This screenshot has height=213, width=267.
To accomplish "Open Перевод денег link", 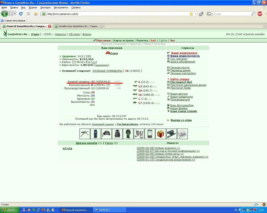I will tap(181, 70).
